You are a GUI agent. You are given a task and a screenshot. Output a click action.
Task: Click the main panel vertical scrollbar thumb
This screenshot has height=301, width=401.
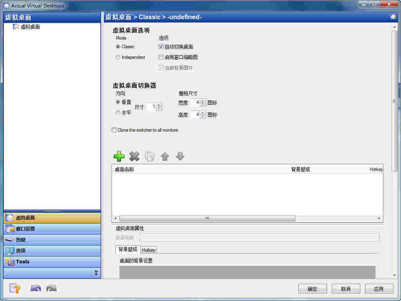click(x=394, y=101)
